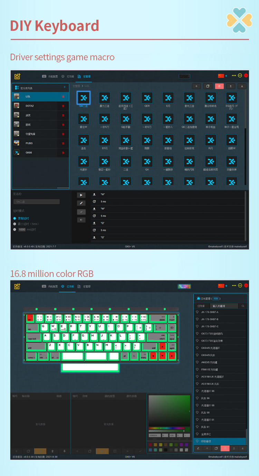Screen dimensions: 259x476
Task: Select the QER macro icon in the grid
Action: pos(147,98)
